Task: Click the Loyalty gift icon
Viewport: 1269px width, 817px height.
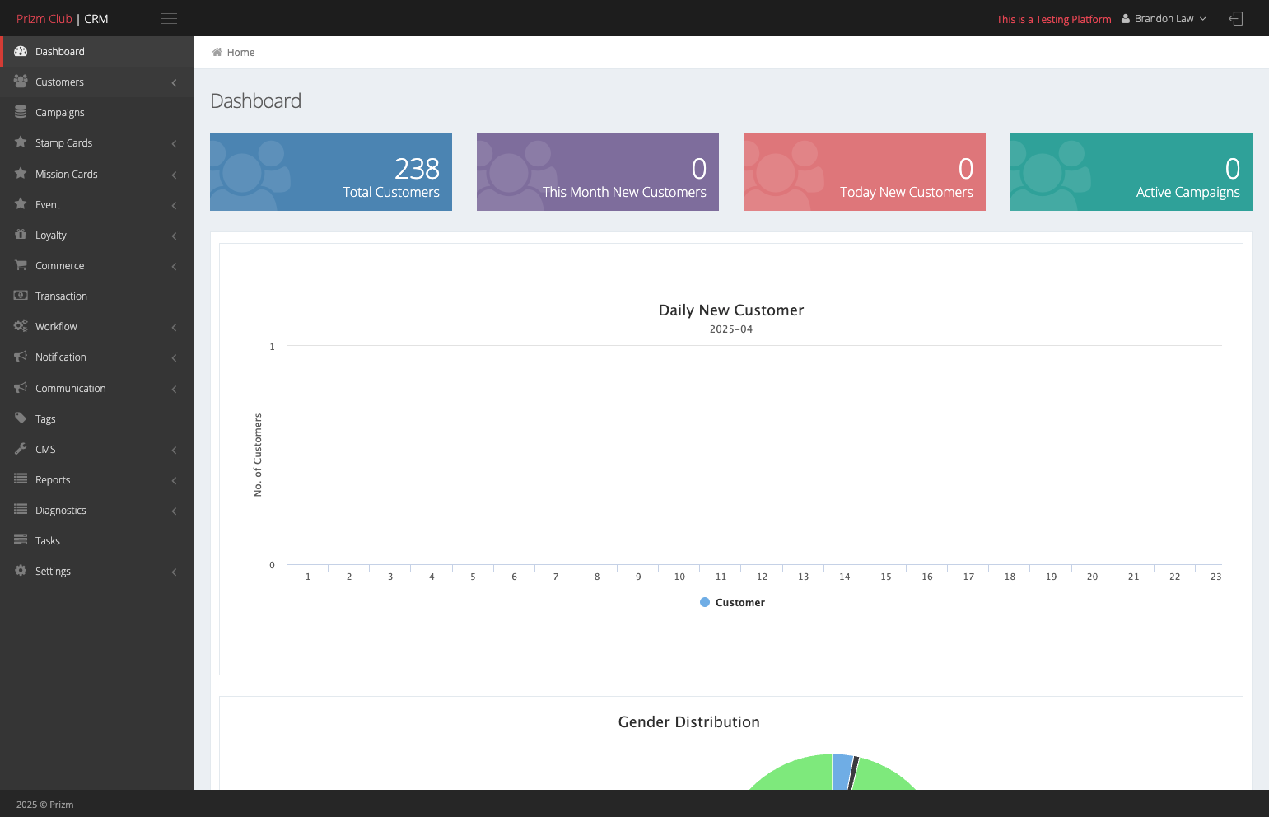Action: pos(21,235)
